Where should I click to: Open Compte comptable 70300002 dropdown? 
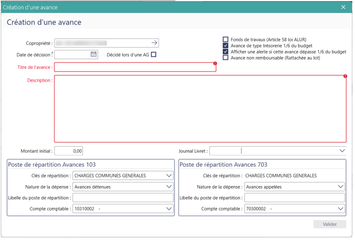tap(340, 209)
